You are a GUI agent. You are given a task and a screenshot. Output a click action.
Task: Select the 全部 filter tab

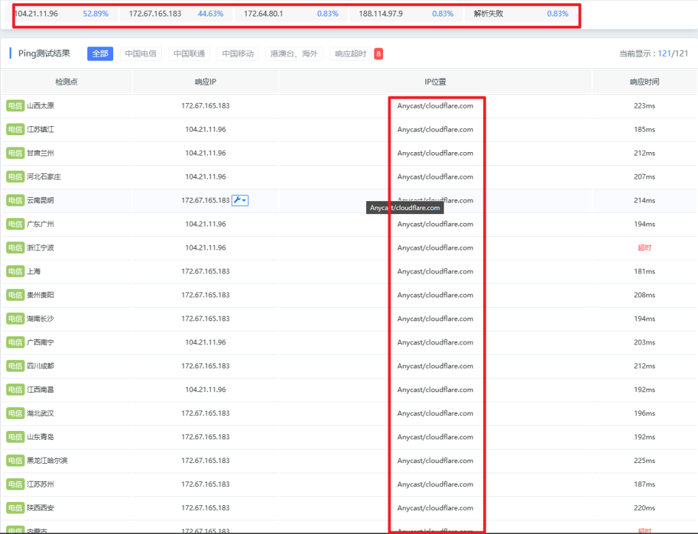100,54
